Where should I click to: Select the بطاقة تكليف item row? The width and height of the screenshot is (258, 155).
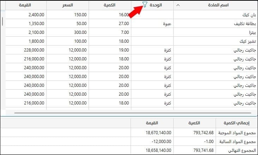(x=132, y=24)
